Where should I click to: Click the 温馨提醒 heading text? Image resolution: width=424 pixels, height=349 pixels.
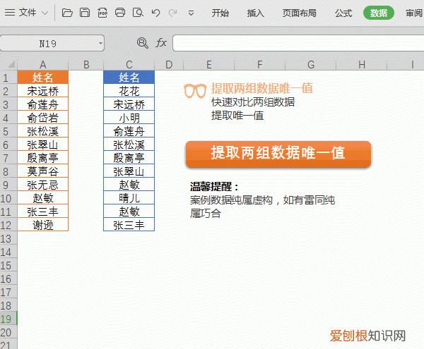coord(214,187)
